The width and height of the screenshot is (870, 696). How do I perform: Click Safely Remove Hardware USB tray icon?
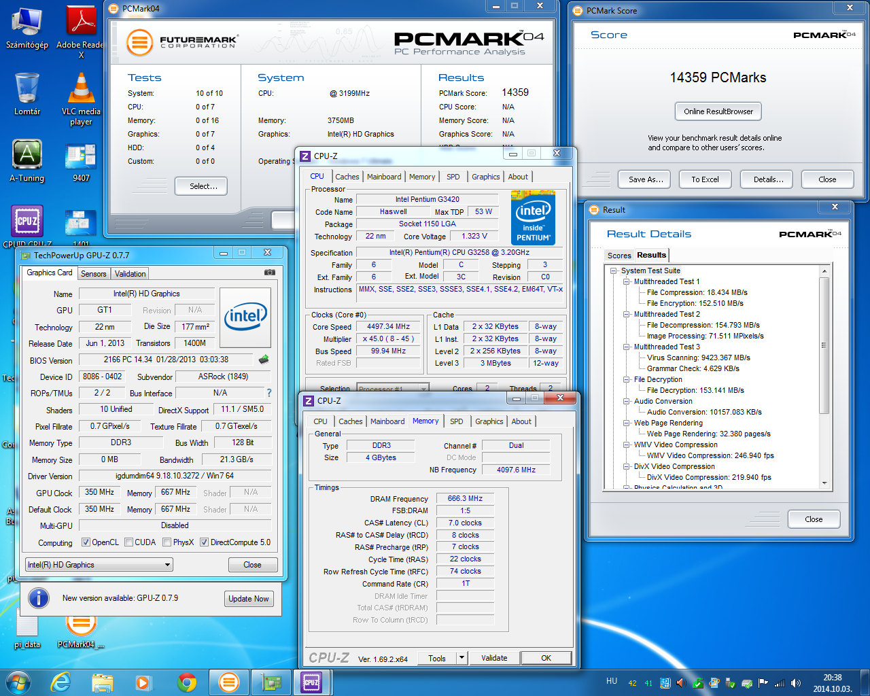(x=731, y=683)
